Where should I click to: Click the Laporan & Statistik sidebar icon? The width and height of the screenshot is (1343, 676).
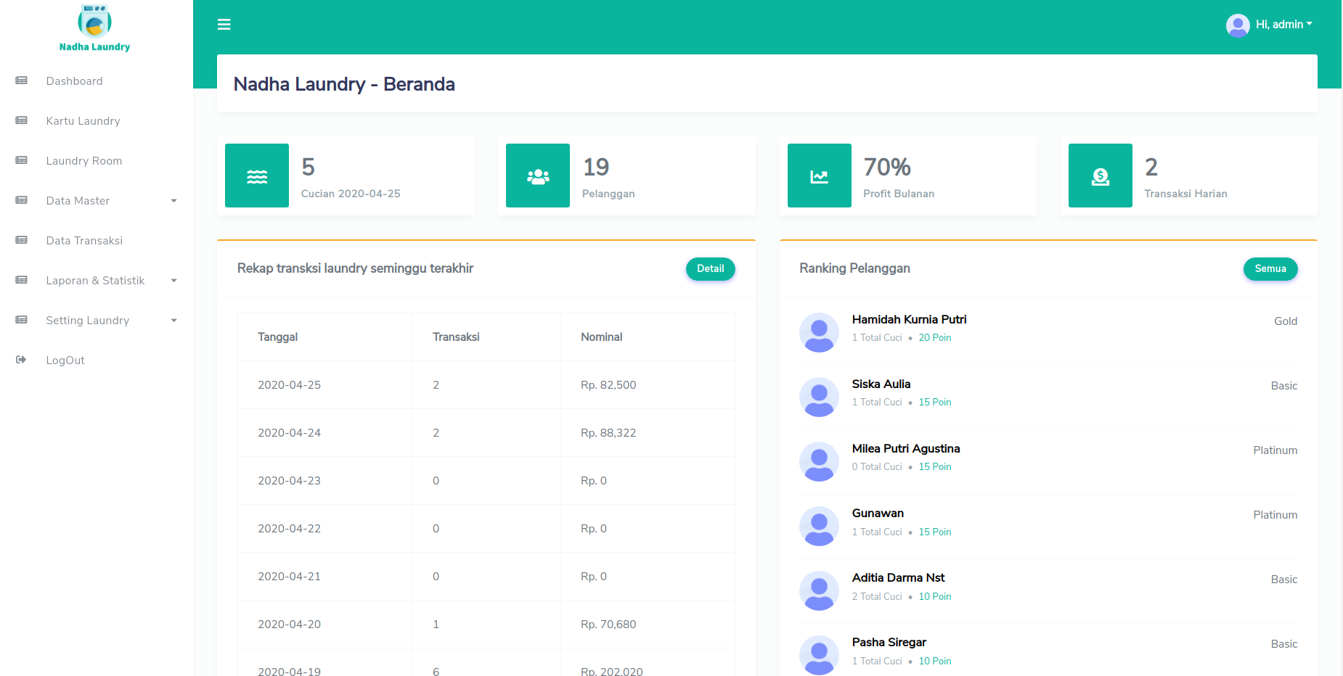(x=22, y=280)
